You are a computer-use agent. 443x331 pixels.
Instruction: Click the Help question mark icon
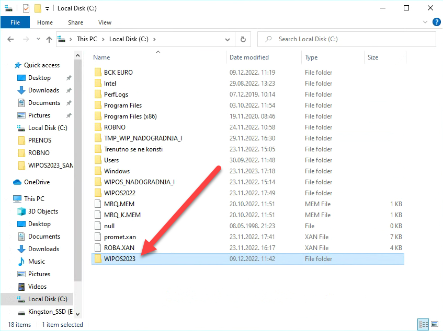pos(436,22)
